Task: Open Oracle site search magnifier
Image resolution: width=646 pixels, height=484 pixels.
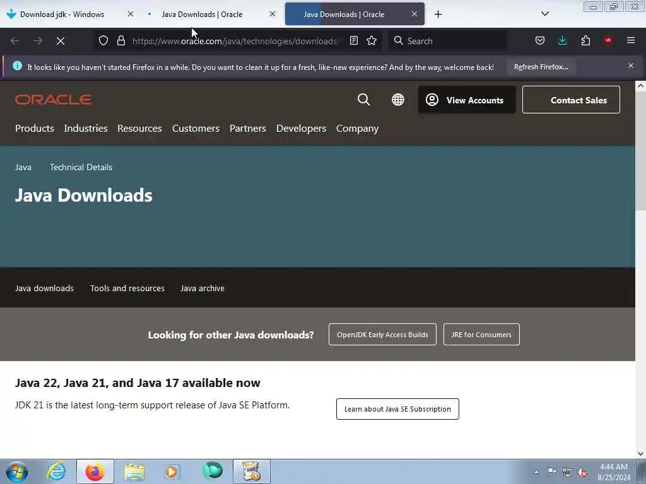Action: coord(364,100)
